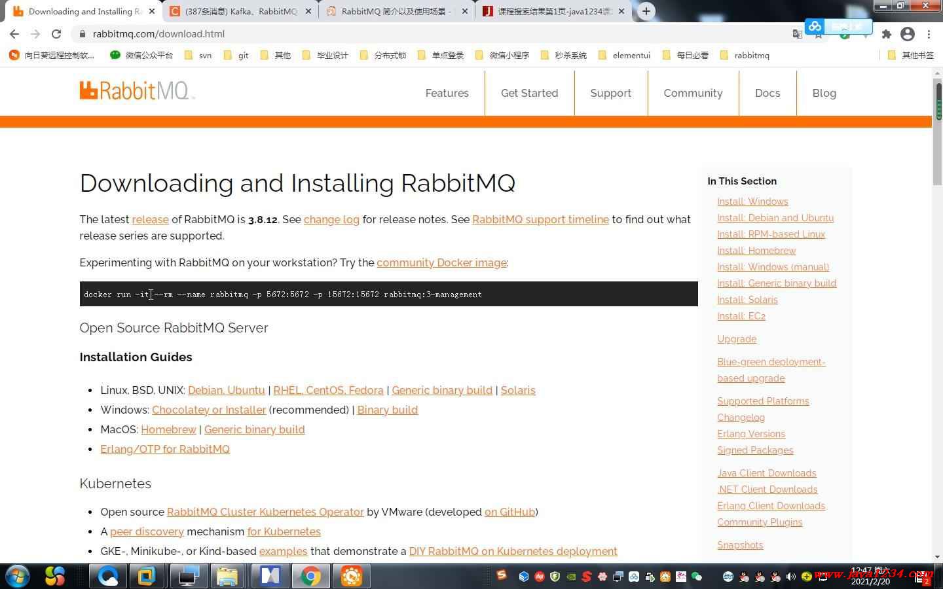Open the file explorer taskbar icon
This screenshot has width=943, height=589.
[x=227, y=576]
